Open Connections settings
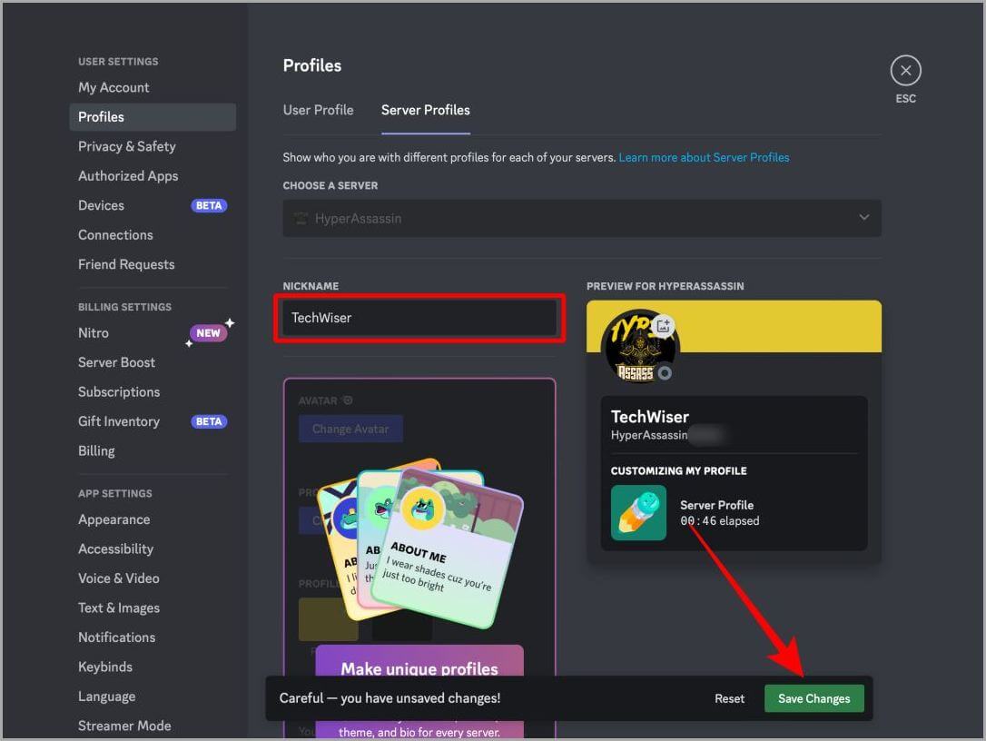 click(x=153, y=235)
